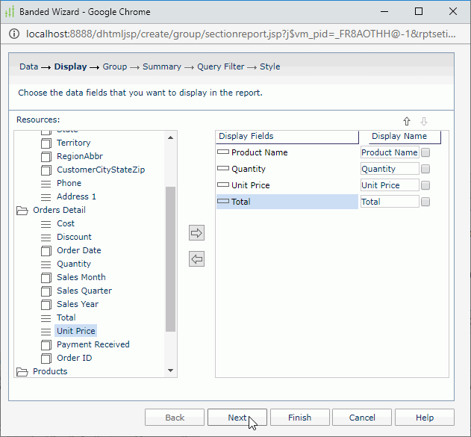Maximize the Banded Wizard window
Viewport: 471px width, 437px height.
[419, 12]
